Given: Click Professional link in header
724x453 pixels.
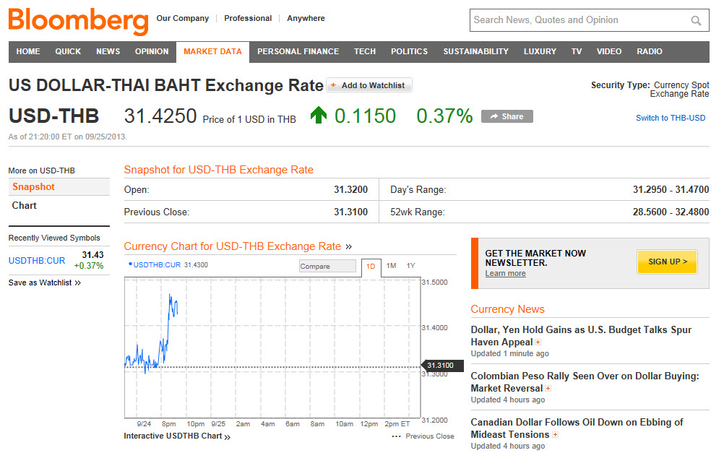Looking at the screenshot, I should coord(248,19).
